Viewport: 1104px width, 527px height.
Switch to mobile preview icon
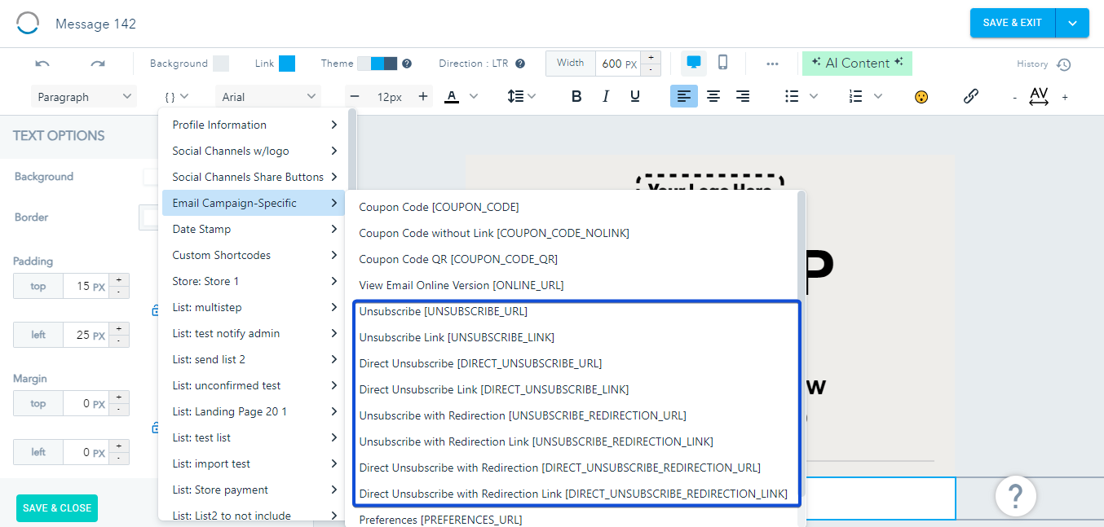[722, 63]
